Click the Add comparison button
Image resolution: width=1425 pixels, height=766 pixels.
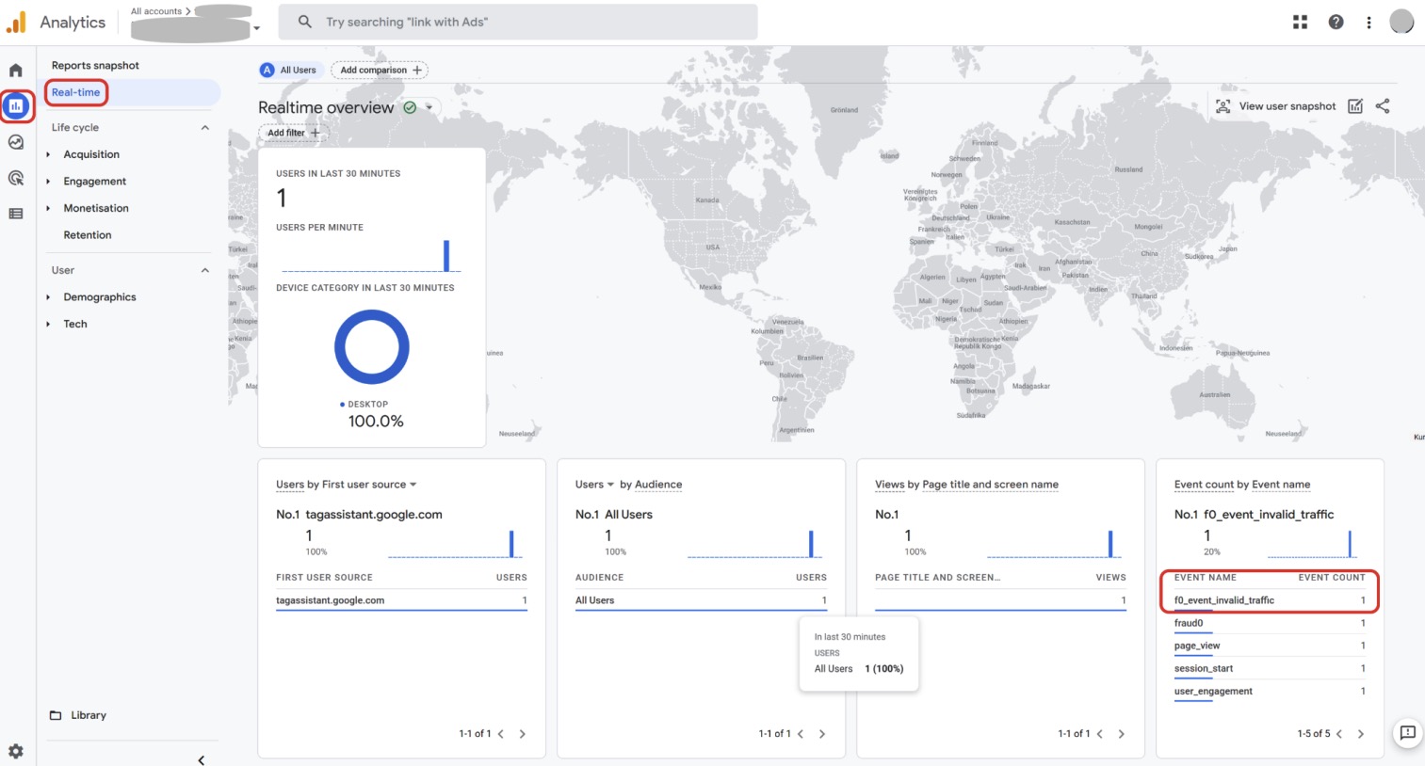click(x=380, y=70)
